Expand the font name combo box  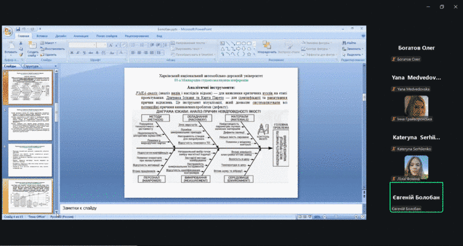coord(95,45)
